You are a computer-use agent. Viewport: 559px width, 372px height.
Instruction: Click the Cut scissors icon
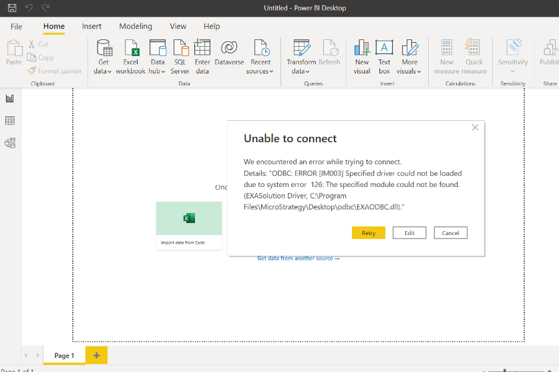point(32,44)
